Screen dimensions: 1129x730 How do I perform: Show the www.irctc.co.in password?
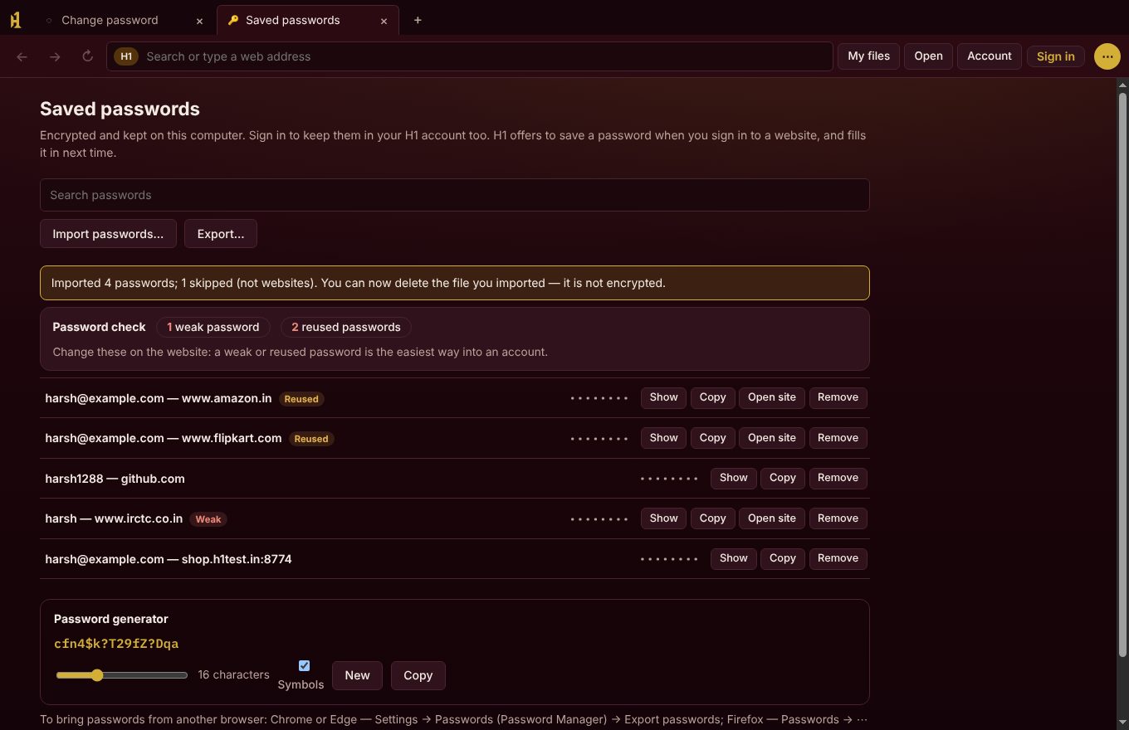point(663,518)
